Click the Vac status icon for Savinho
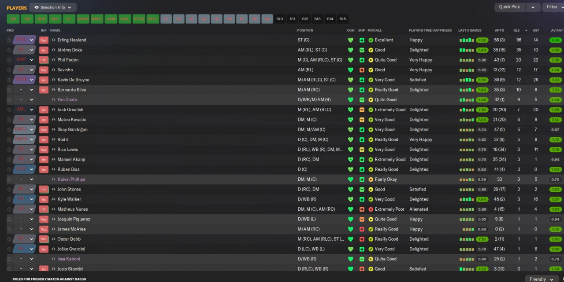 [x=44, y=70]
